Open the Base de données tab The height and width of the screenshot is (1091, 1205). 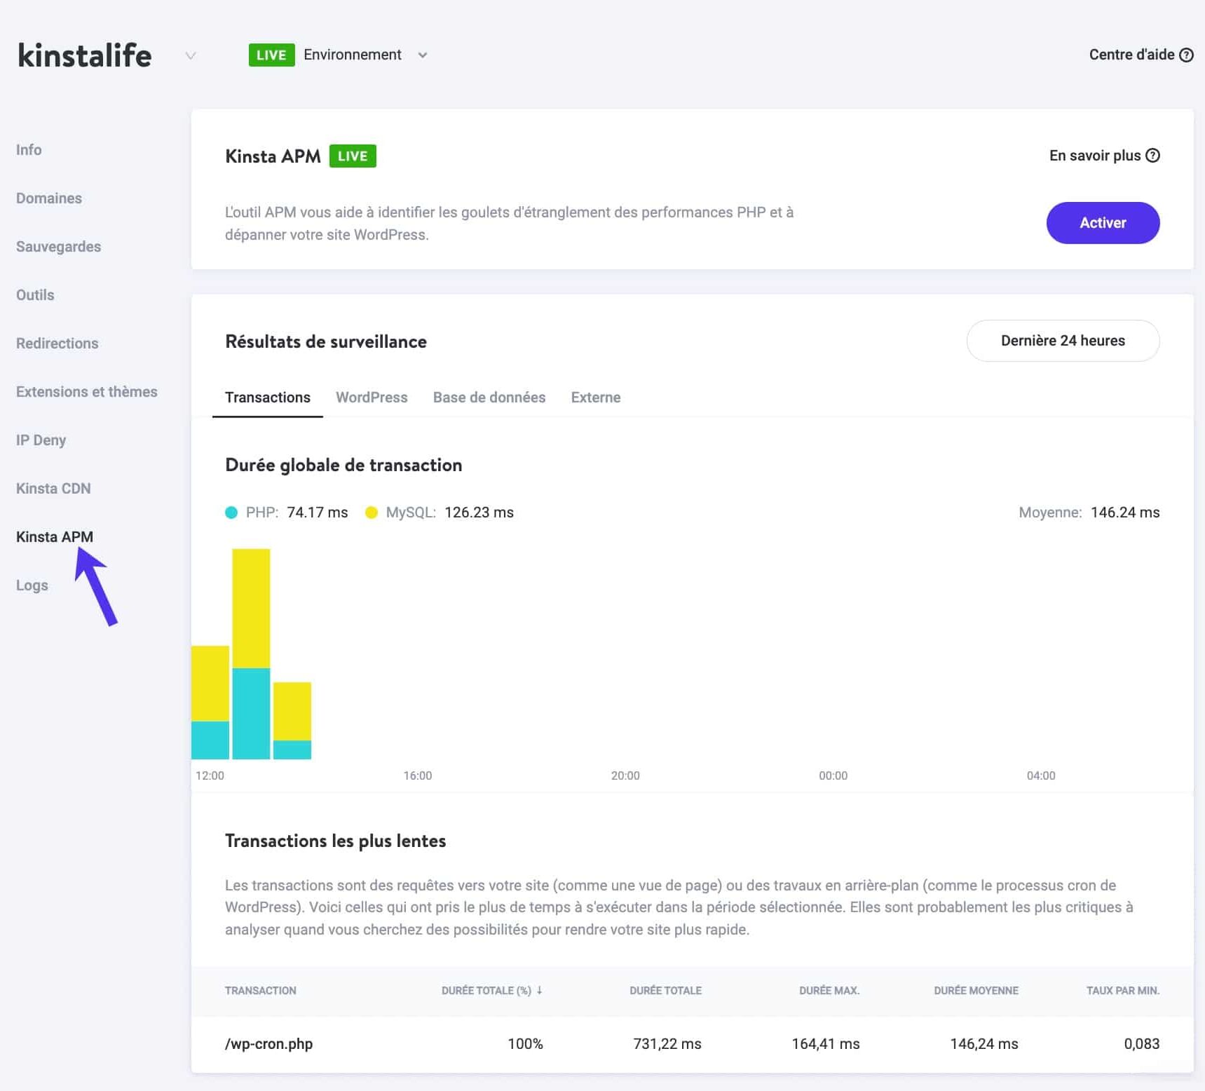pyautogui.click(x=489, y=397)
